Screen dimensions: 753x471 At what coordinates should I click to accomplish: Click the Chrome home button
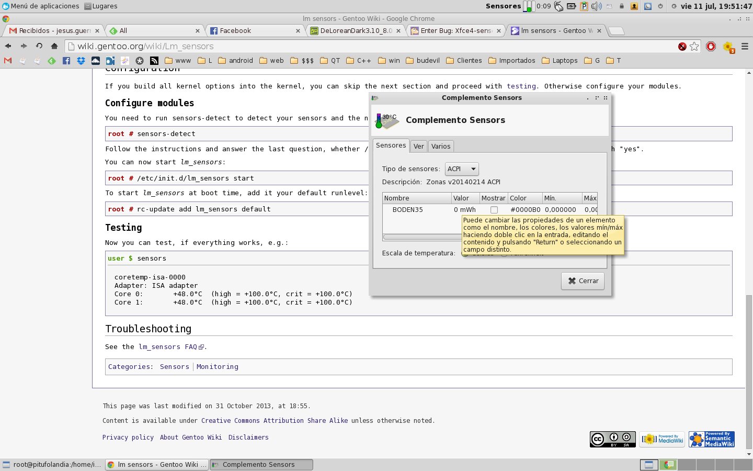(54, 46)
